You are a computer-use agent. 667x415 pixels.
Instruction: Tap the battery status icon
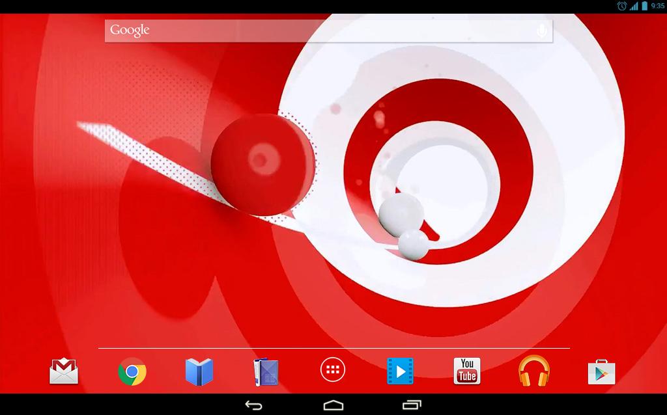point(644,6)
